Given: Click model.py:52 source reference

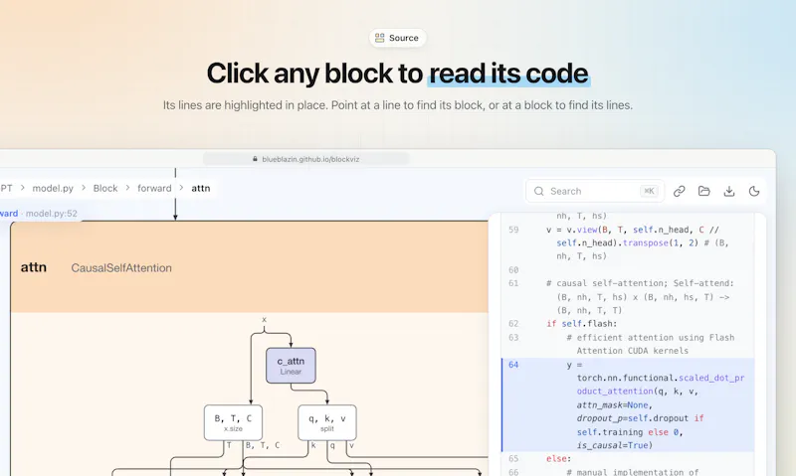Looking at the screenshot, I should pyautogui.click(x=52, y=214).
